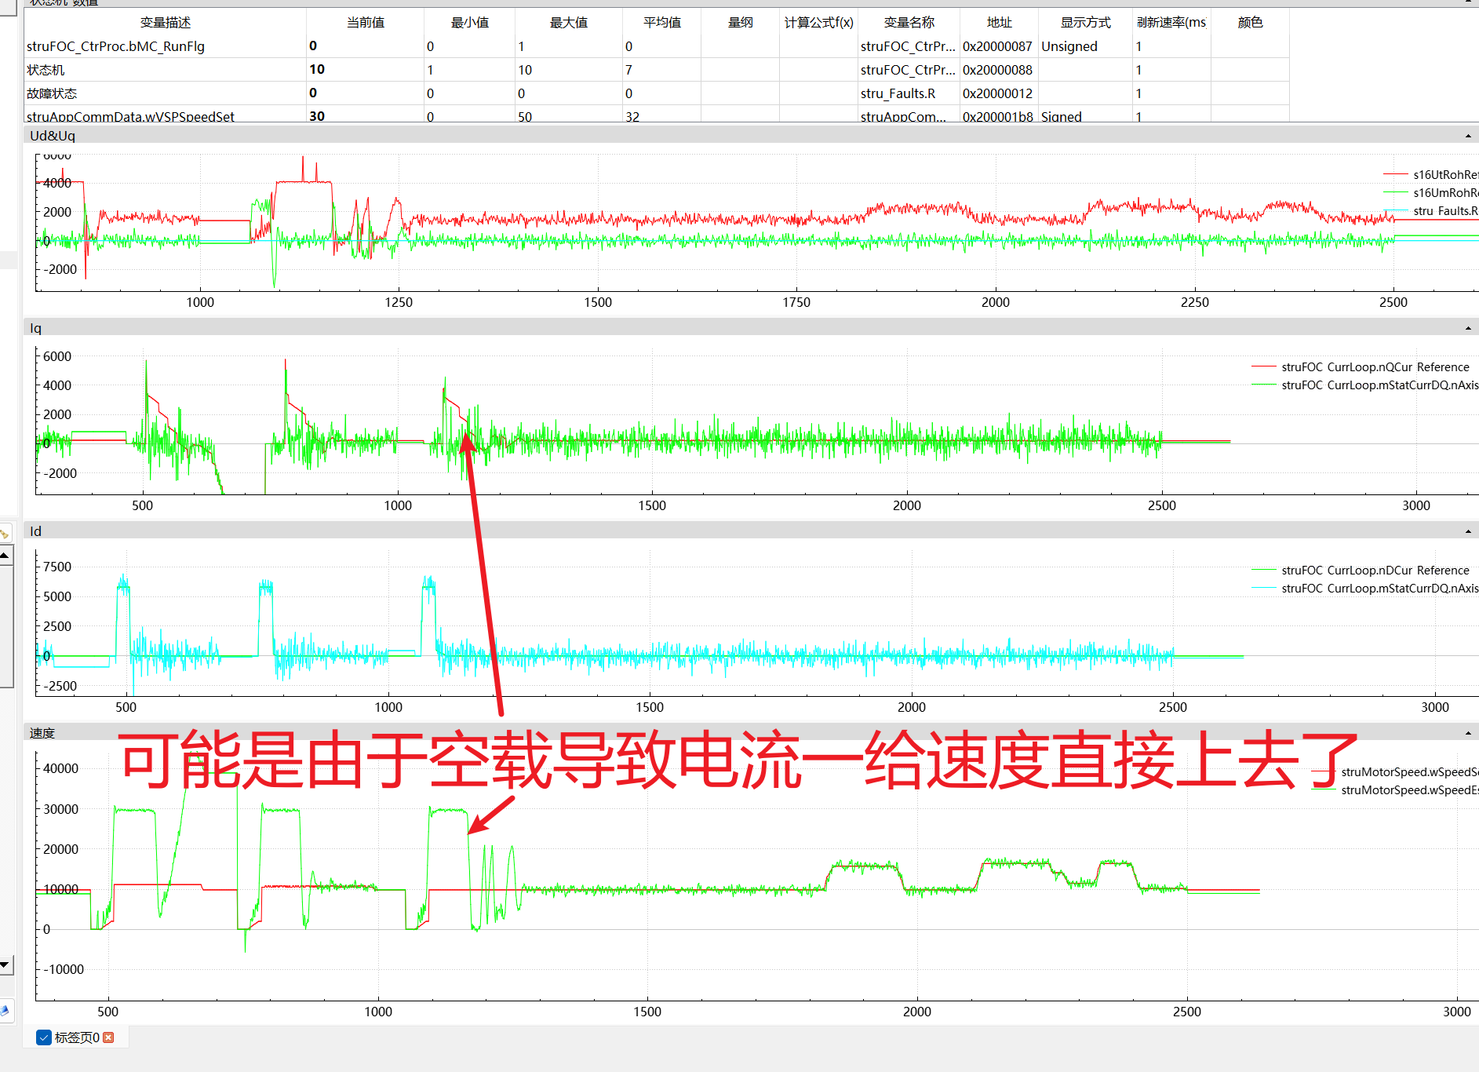Collapse the Ud&Uq chart panel arrow
The image size is (1479, 1072).
point(1468,136)
